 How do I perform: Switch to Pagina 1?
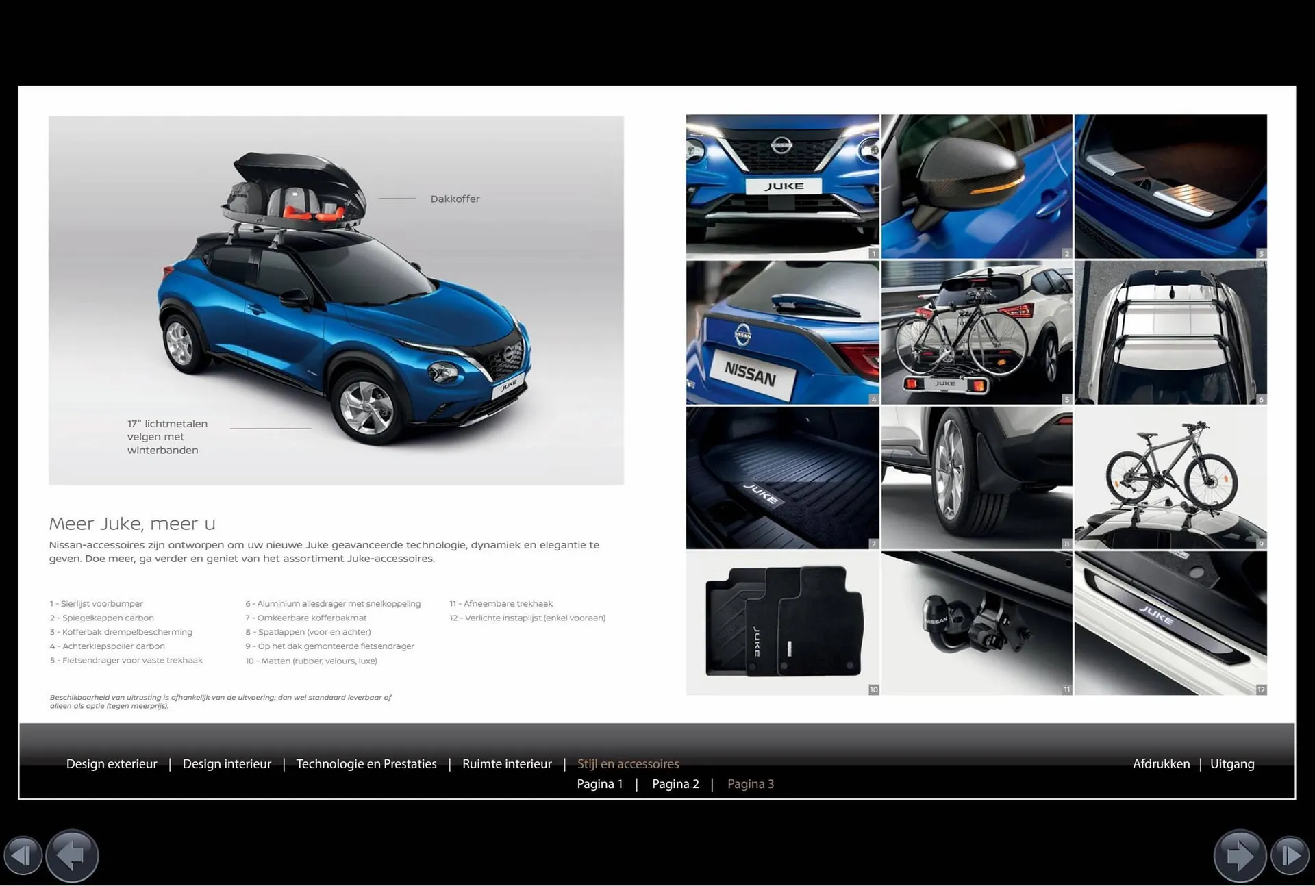(x=600, y=784)
